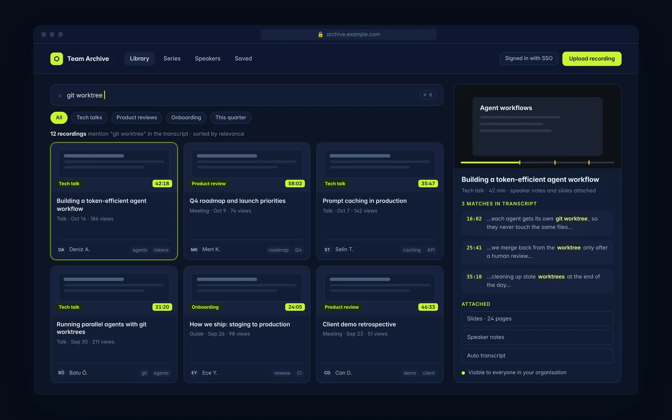
Task: Filter by Product reviews
Action: (x=136, y=118)
